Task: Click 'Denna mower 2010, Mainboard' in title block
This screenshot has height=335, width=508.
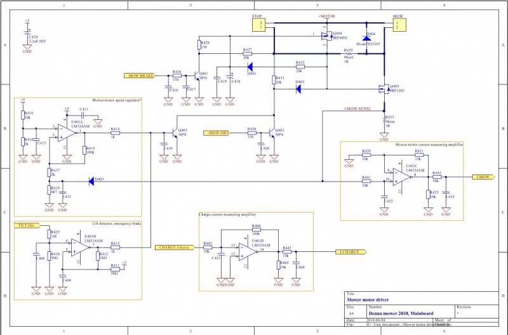Action: point(401,313)
